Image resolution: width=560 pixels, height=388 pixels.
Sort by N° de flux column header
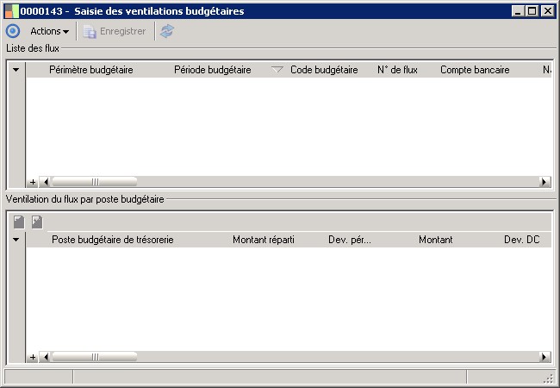point(397,70)
